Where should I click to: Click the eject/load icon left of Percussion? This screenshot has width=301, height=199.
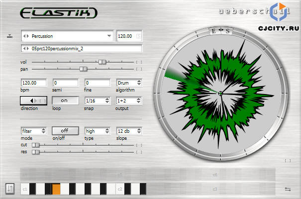coord(9,36)
